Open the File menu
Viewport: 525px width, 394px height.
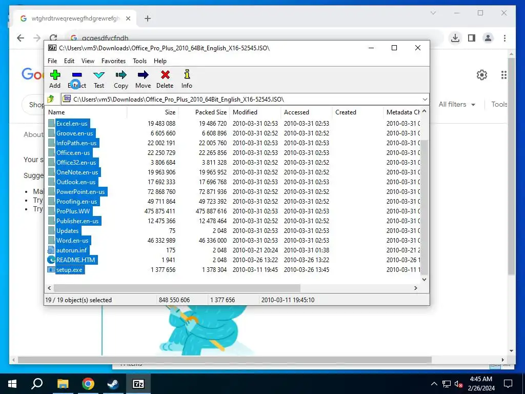(x=52, y=61)
